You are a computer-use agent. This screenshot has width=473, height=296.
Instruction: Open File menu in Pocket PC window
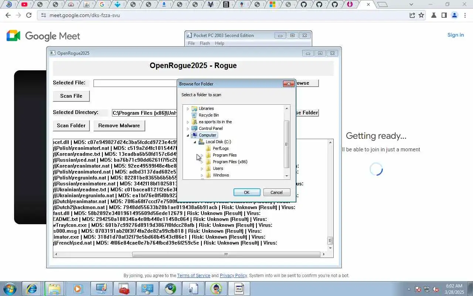pyautogui.click(x=191, y=43)
